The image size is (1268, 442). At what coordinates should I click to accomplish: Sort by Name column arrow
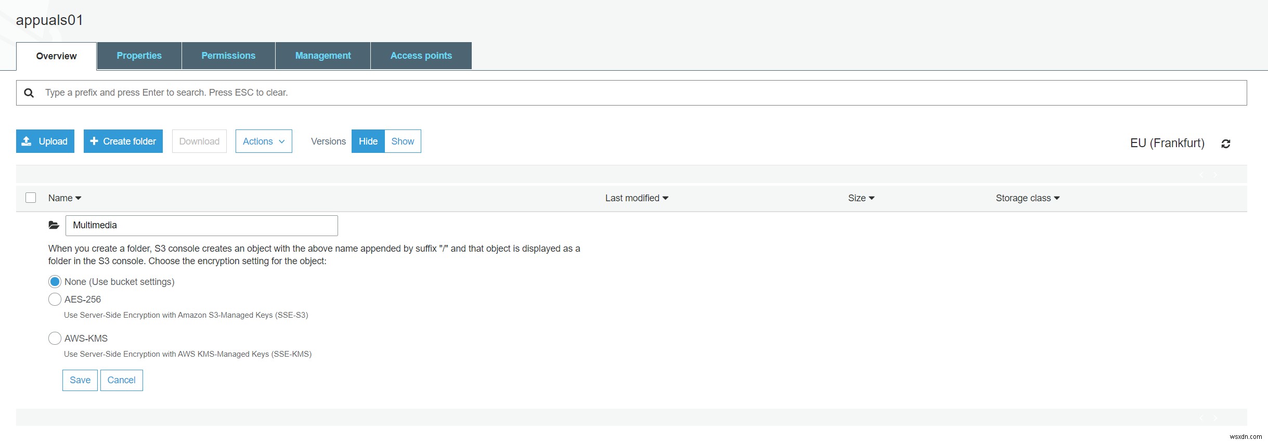[79, 198]
